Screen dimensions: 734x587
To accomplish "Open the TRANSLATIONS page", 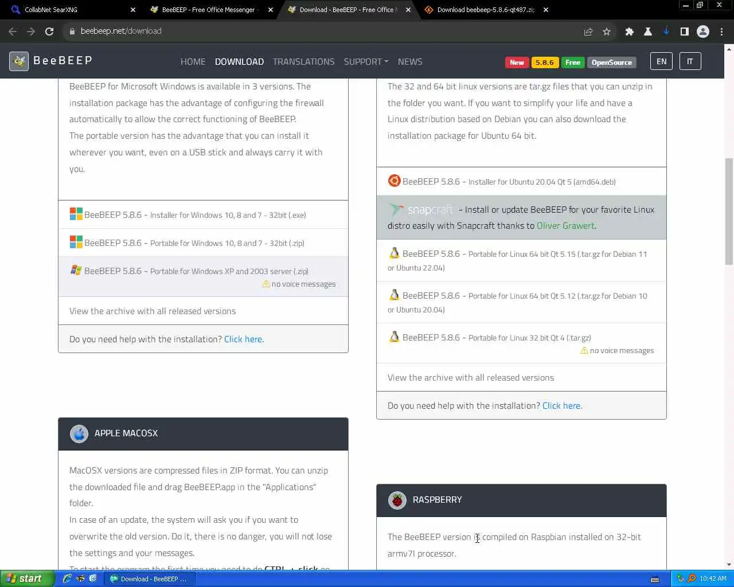I will tap(303, 61).
